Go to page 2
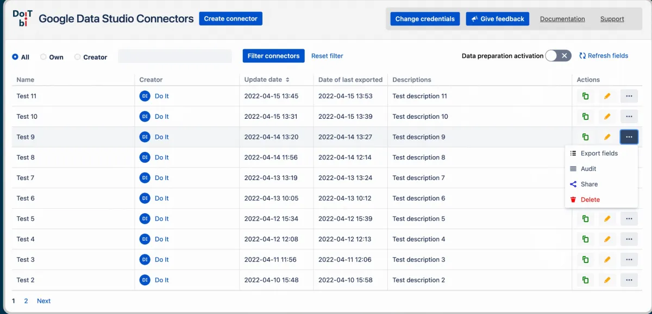 (x=26, y=301)
